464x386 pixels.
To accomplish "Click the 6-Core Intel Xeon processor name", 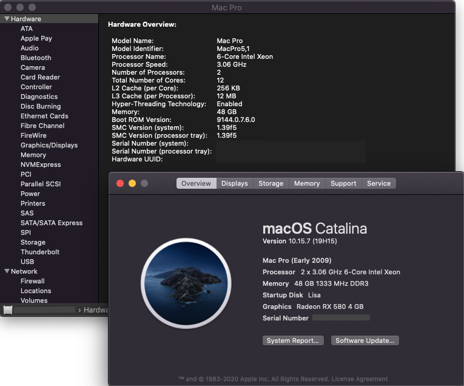I will pyautogui.click(x=244, y=56).
